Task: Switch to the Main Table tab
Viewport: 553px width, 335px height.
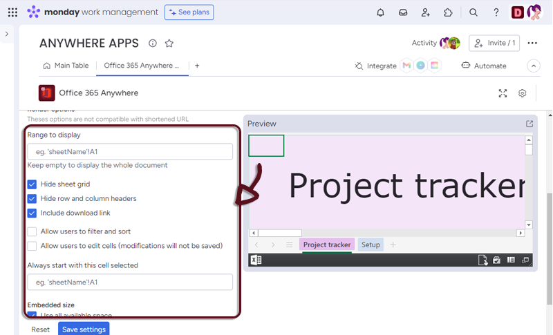Action: pos(66,66)
